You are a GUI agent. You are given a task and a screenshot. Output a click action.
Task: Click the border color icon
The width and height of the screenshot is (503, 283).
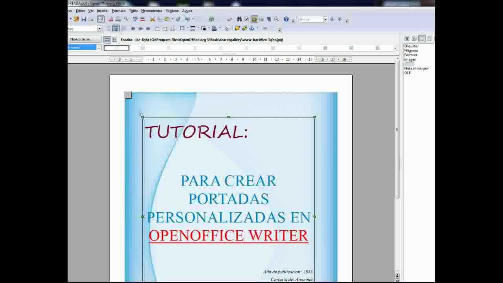pyautogui.click(x=204, y=28)
